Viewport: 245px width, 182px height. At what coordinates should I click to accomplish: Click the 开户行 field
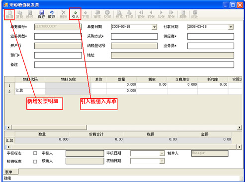pos(58,46)
